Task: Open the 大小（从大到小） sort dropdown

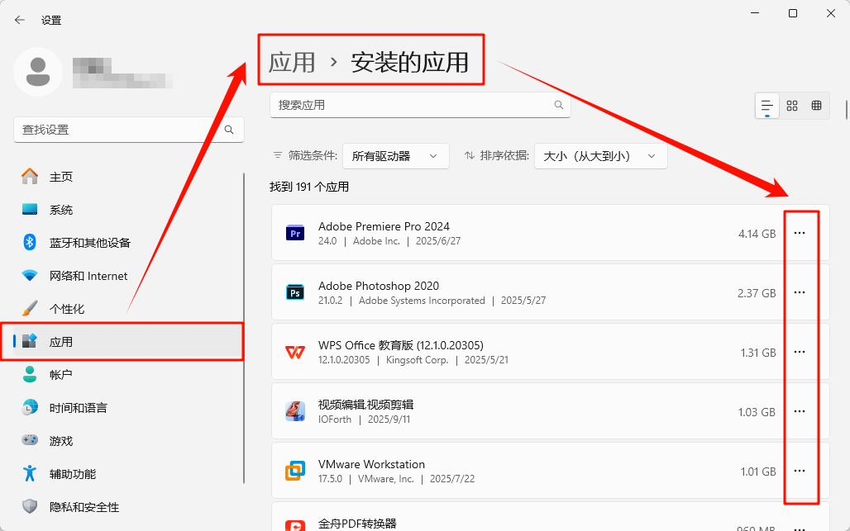Action: [600, 155]
